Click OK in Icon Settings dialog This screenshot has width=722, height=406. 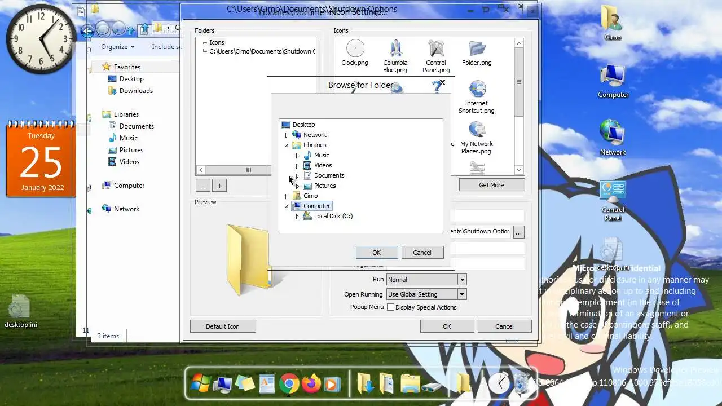point(447,326)
